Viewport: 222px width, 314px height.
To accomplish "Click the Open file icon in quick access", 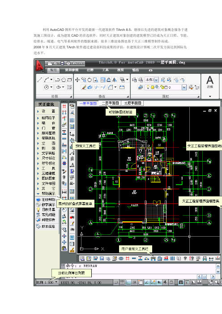I will 56,64.
